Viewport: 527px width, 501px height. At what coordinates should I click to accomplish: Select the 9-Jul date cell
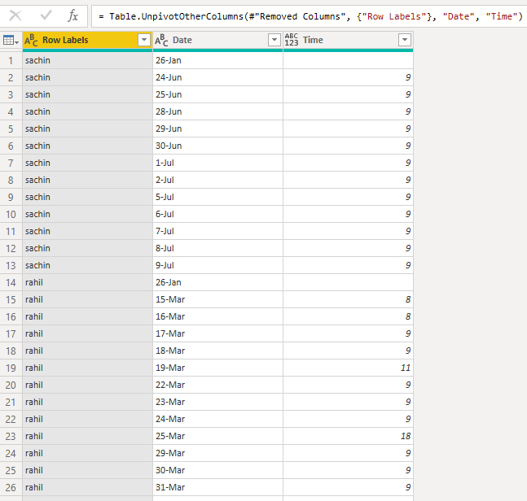click(x=217, y=266)
